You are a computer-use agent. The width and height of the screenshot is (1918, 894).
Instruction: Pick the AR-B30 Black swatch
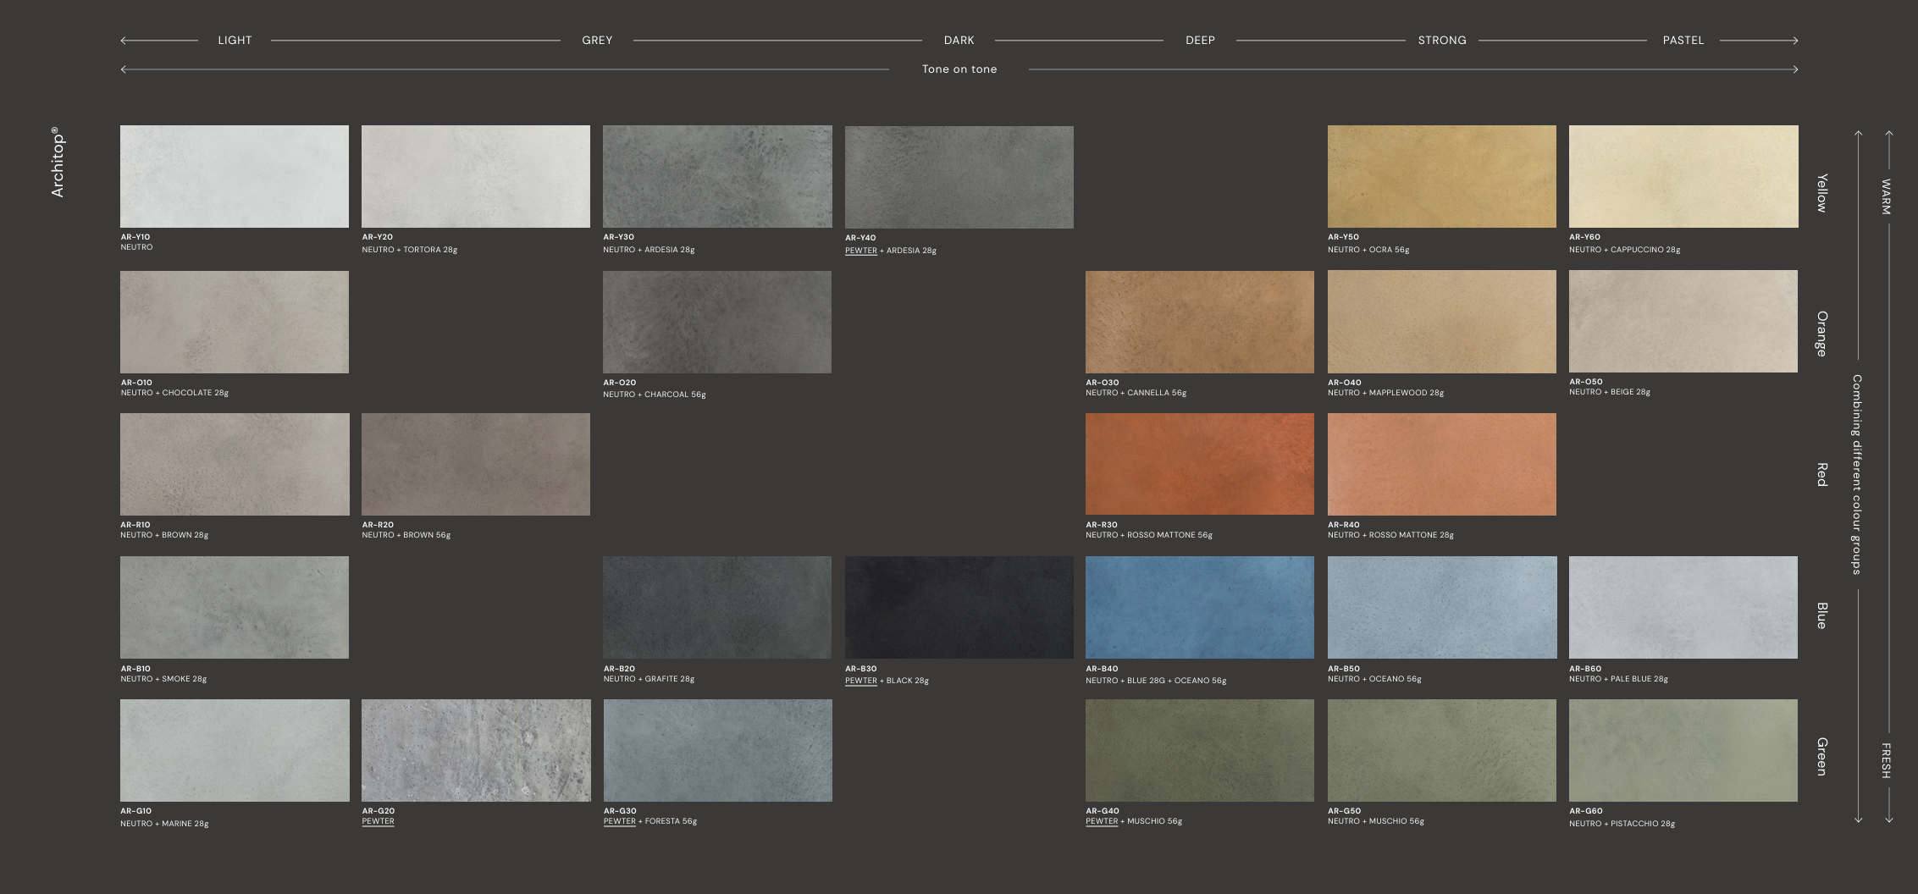click(959, 607)
